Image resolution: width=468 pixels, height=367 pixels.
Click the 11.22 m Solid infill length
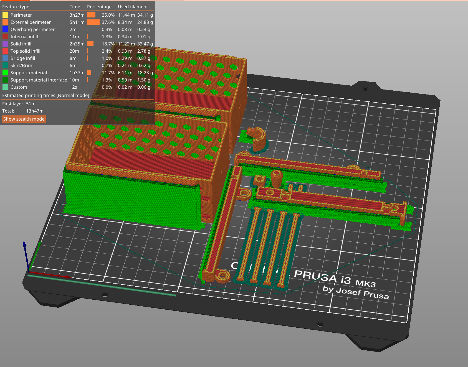127,44
